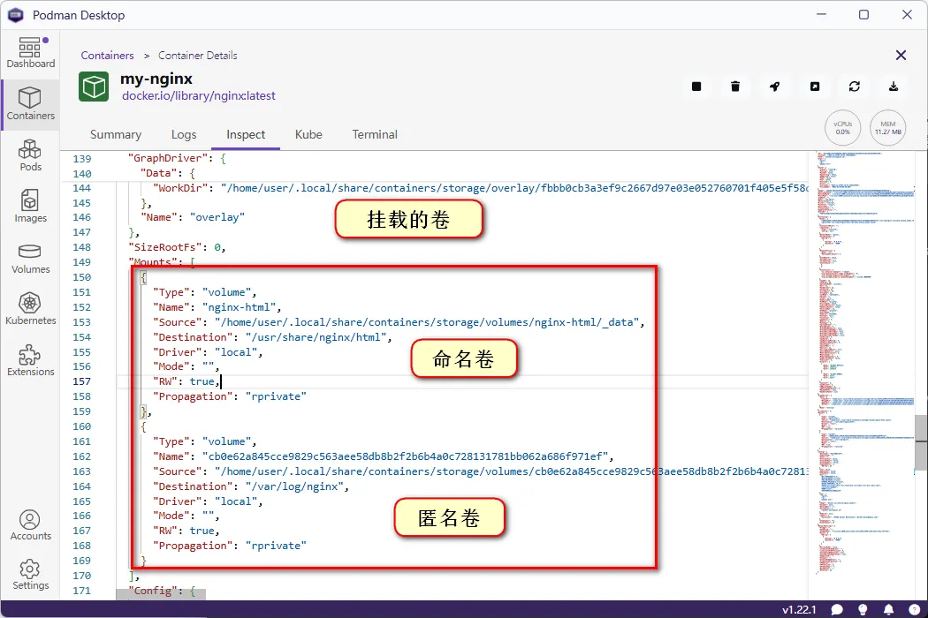Click the help question mark icon

coord(913,609)
